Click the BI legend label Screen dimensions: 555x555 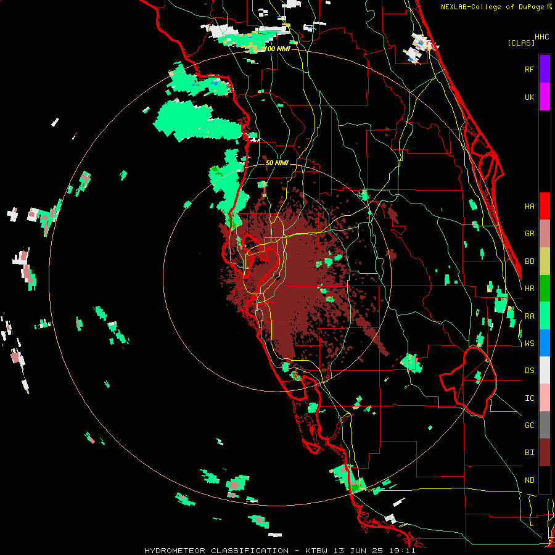click(529, 453)
